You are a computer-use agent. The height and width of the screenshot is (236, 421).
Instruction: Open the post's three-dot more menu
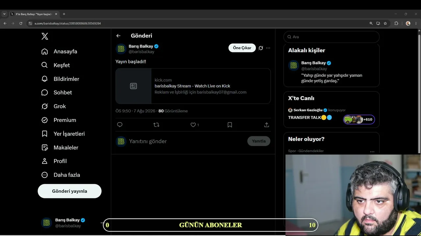tap(268, 48)
